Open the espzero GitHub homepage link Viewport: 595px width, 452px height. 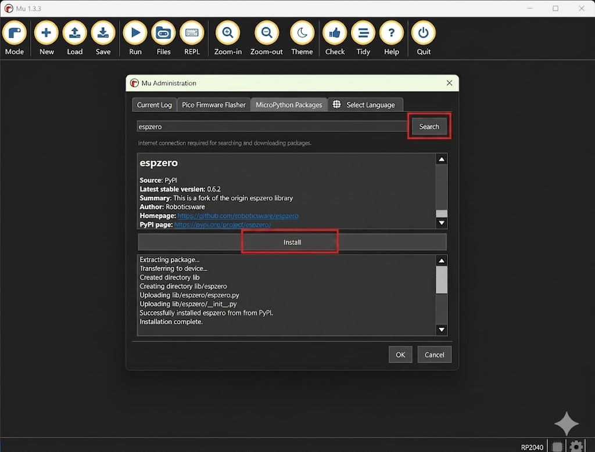point(238,216)
